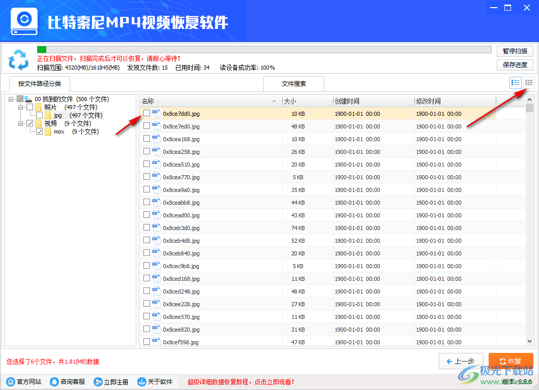
Task: Click file icon of 0x8cea770.jpg
Action: [157, 177]
